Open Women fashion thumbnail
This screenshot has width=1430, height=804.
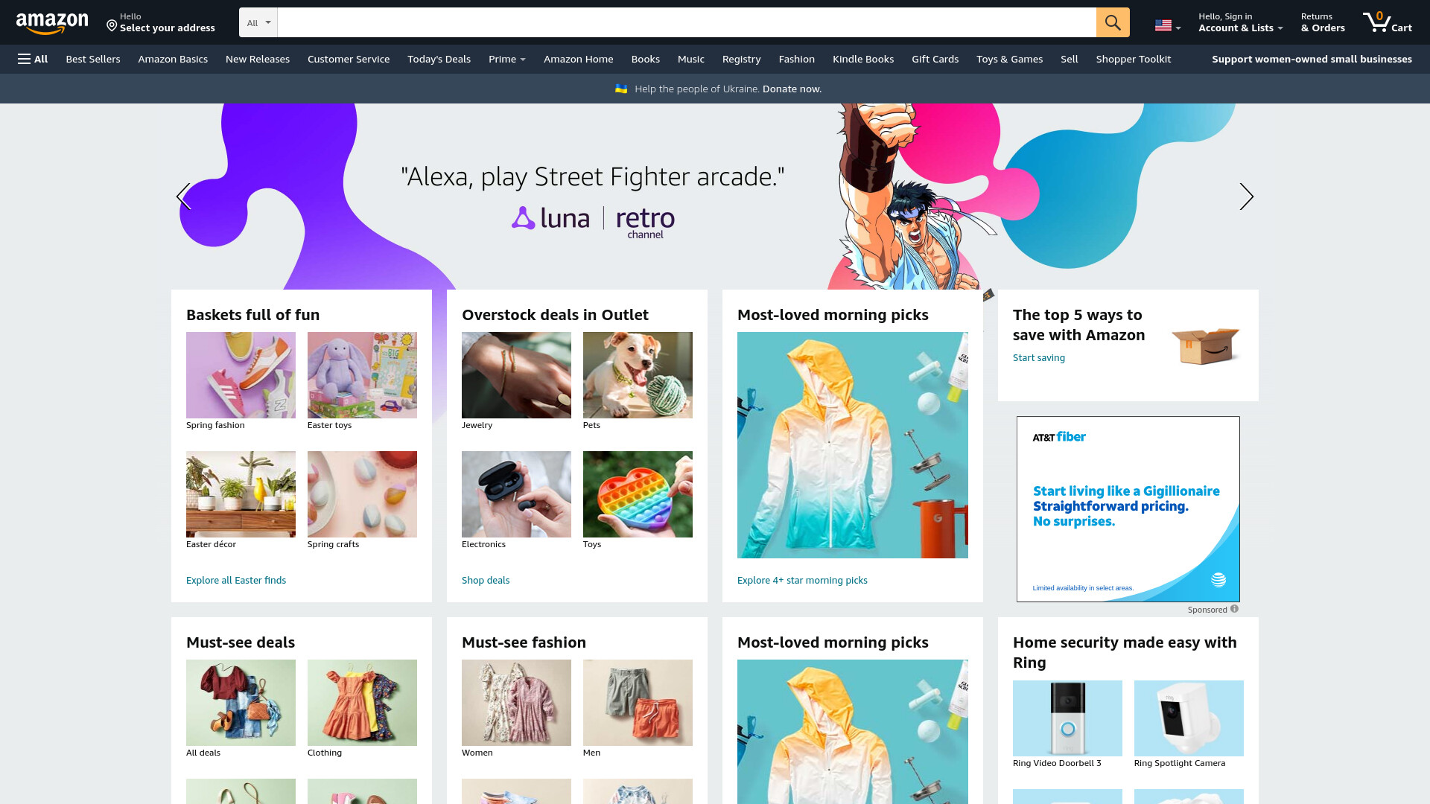(516, 703)
